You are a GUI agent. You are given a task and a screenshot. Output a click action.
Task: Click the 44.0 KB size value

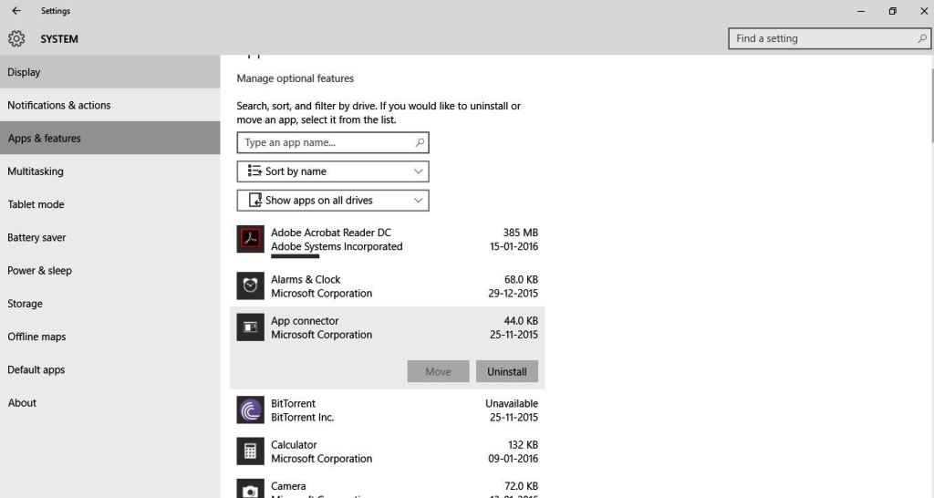(521, 320)
